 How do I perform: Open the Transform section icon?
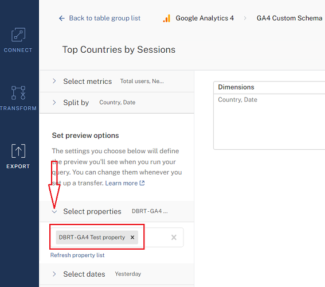click(x=18, y=93)
